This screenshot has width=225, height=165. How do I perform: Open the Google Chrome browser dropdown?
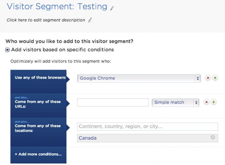click(x=139, y=78)
